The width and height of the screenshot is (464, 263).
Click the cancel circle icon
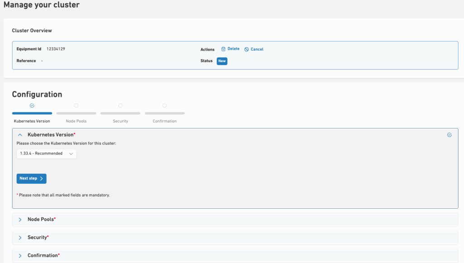pos(246,49)
